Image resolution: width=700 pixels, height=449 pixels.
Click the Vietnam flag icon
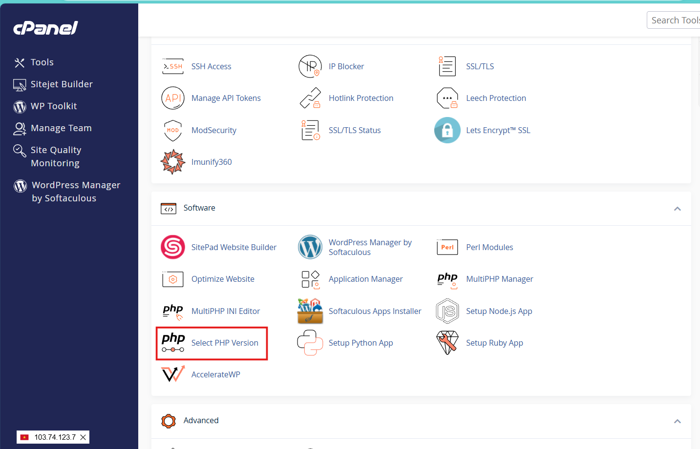coord(24,437)
